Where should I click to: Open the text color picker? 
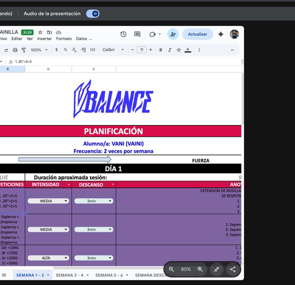coord(188,50)
